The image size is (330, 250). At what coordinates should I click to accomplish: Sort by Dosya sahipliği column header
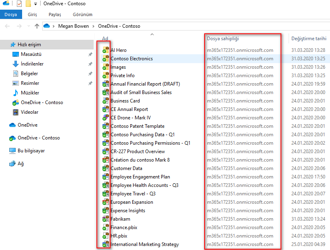click(223, 39)
